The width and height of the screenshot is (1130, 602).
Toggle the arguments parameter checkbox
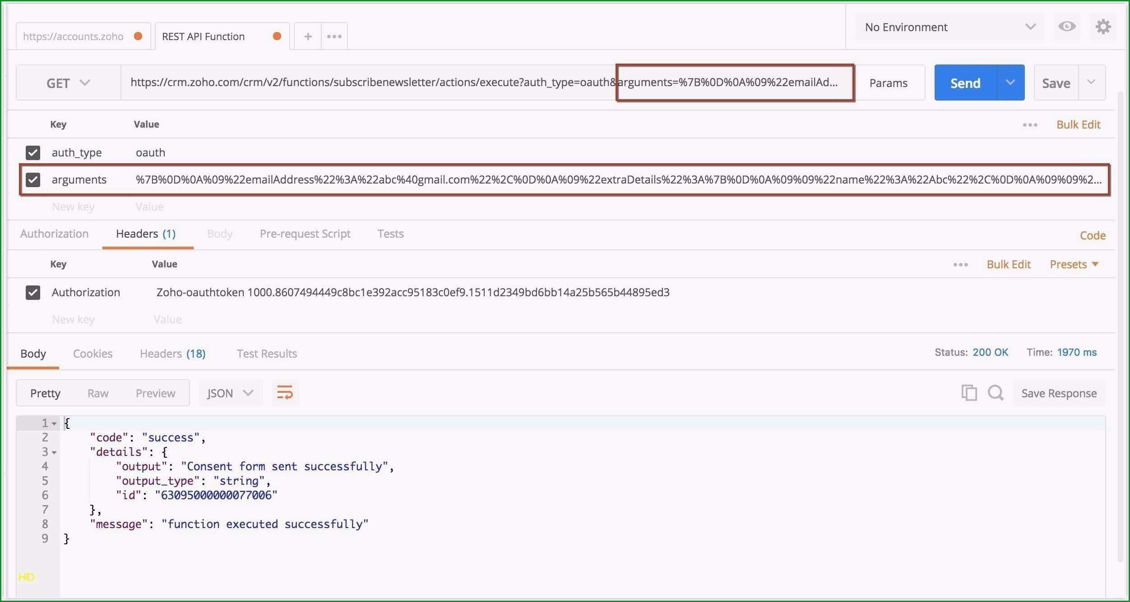pos(32,179)
